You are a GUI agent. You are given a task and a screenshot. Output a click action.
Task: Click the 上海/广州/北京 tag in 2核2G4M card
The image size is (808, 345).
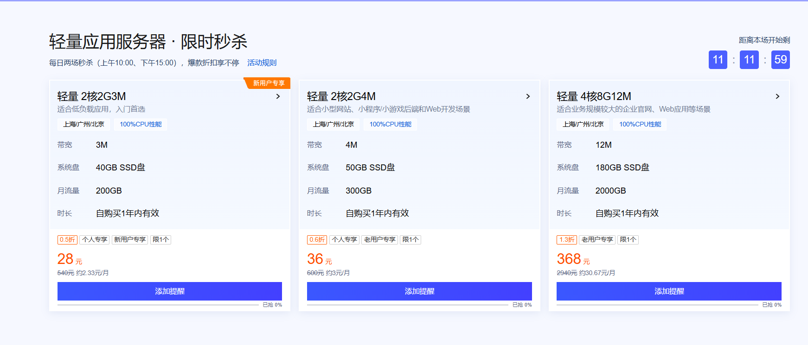tap(333, 124)
